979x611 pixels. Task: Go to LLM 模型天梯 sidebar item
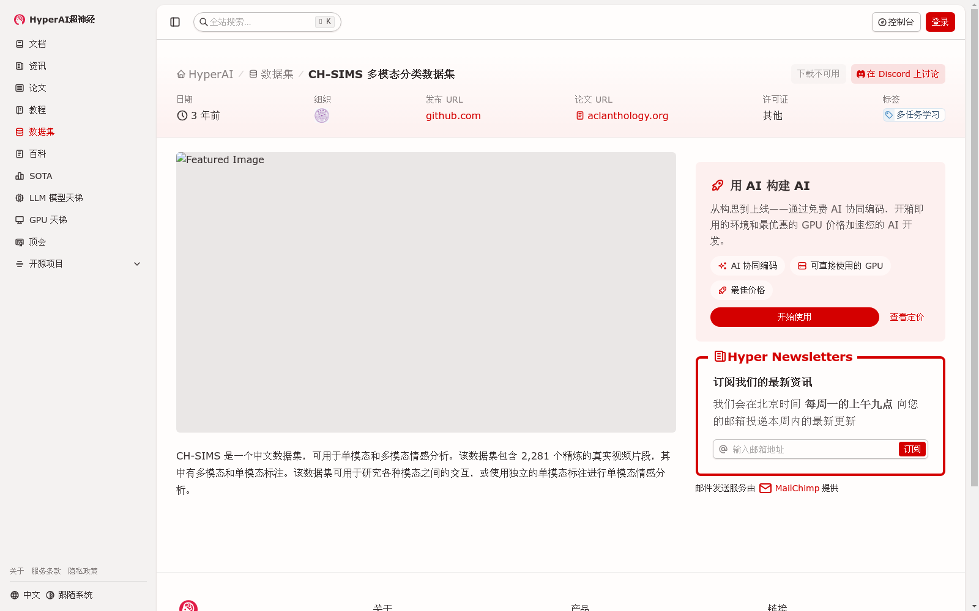pos(56,198)
